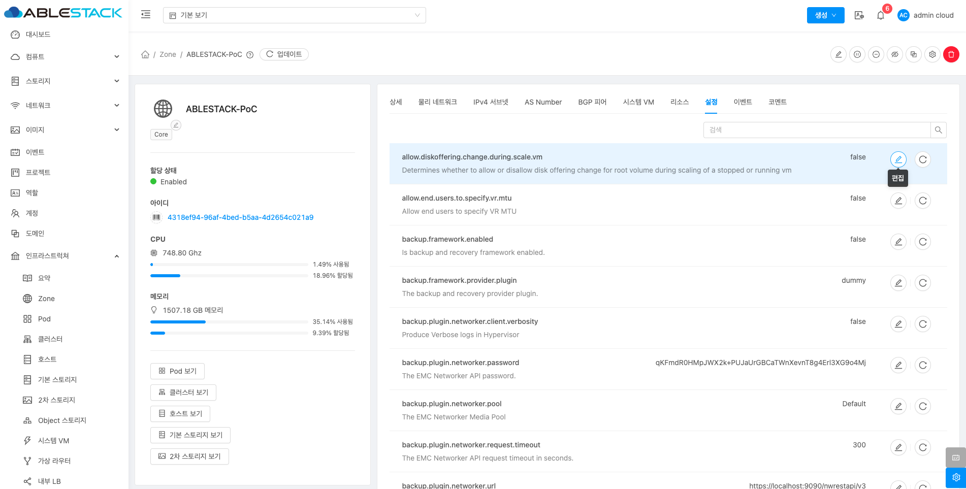Click the minus-circle disable icon in toolbar
The width and height of the screenshot is (966, 489).
point(876,54)
